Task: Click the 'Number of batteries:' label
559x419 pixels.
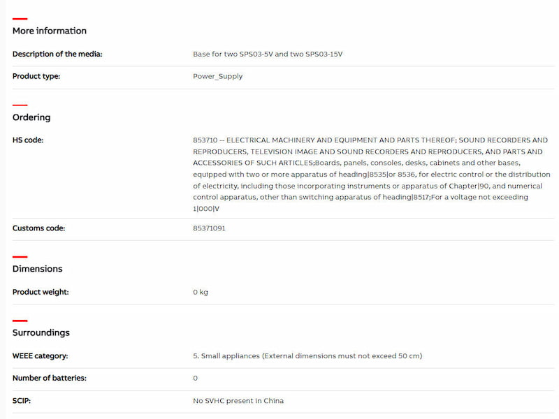Action: [x=49, y=378]
